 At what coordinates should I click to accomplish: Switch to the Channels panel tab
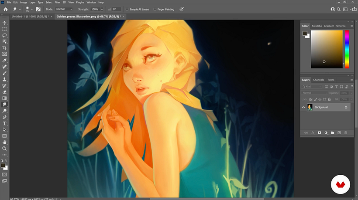(319, 80)
